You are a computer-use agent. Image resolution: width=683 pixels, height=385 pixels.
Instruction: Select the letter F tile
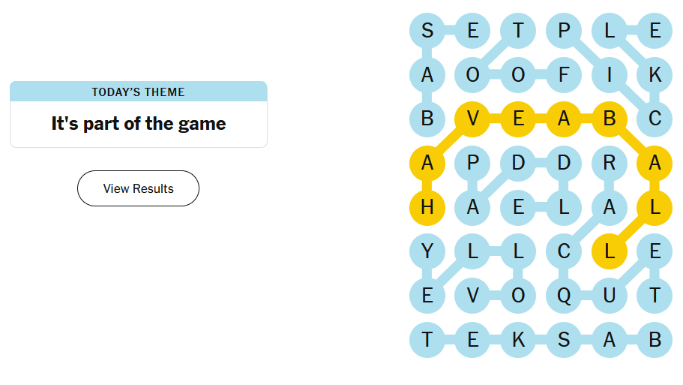pyautogui.click(x=564, y=74)
